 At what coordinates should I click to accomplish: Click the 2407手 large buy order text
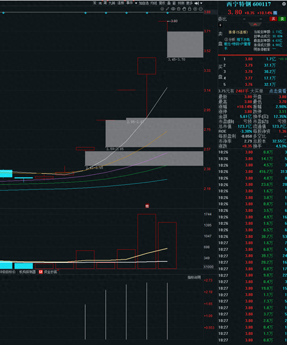242,91
